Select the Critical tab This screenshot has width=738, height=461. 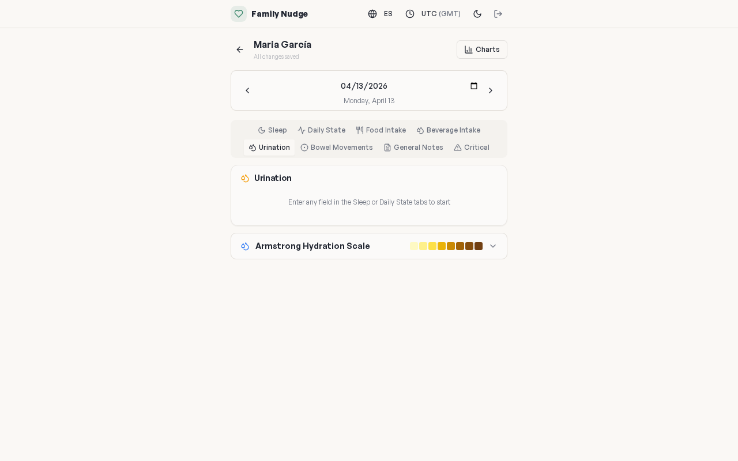tap(472, 148)
